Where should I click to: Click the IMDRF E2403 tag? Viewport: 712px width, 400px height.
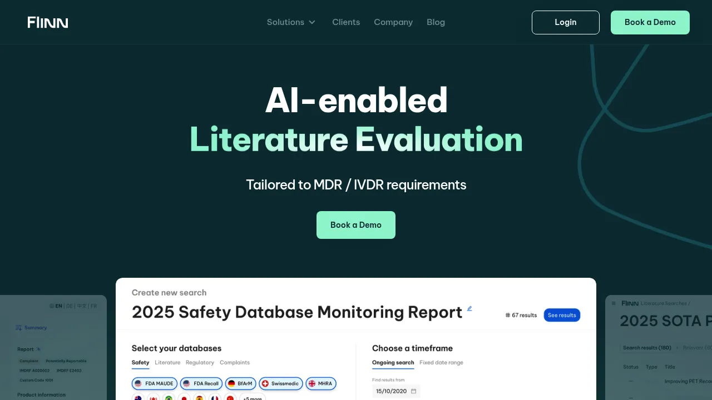[x=69, y=371]
